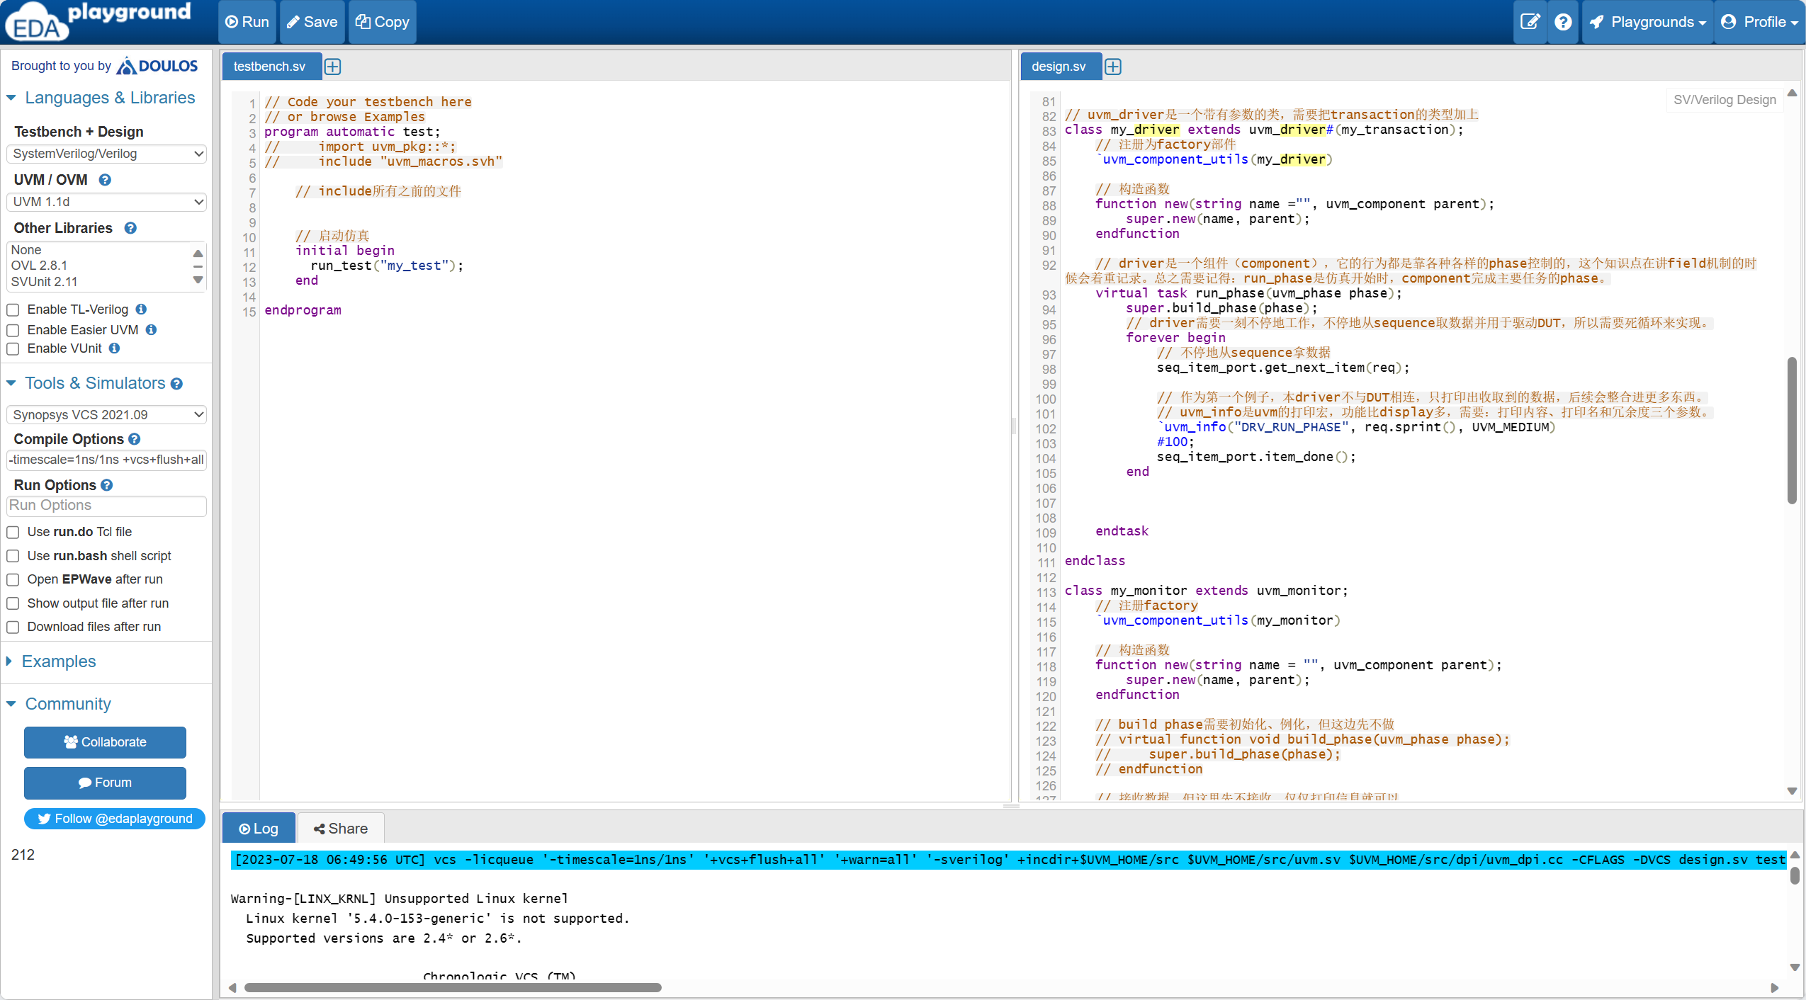Add a new tab next to testbench.sv
The image size is (1806, 1000).
pyautogui.click(x=332, y=67)
